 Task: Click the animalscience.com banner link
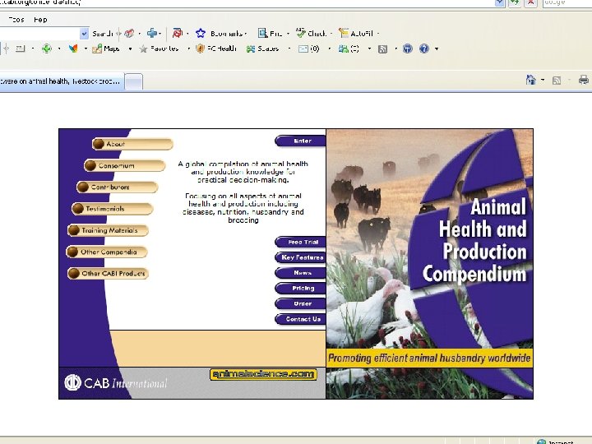[x=263, y=374]
